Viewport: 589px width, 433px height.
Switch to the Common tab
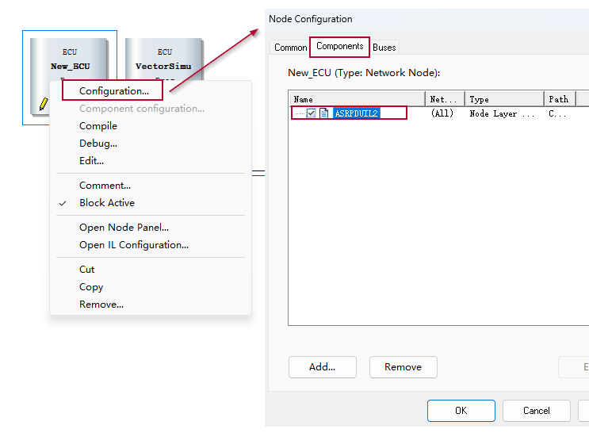pyautogui.click(x=290, y=48)
